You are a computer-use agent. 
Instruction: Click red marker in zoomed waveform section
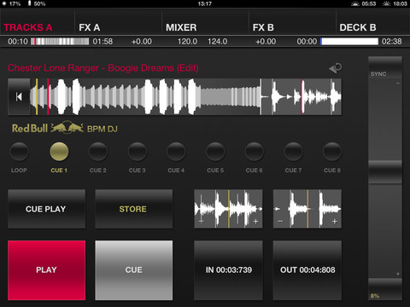(x=302, y=97)
